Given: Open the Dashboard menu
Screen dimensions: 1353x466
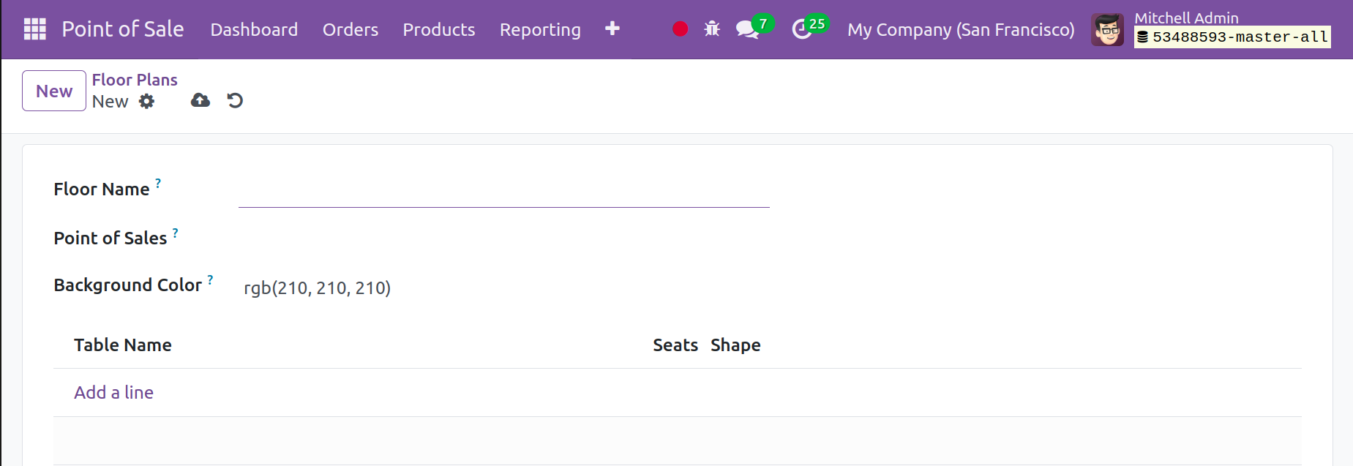Looking at the screenshot, I should coord(254,30).
